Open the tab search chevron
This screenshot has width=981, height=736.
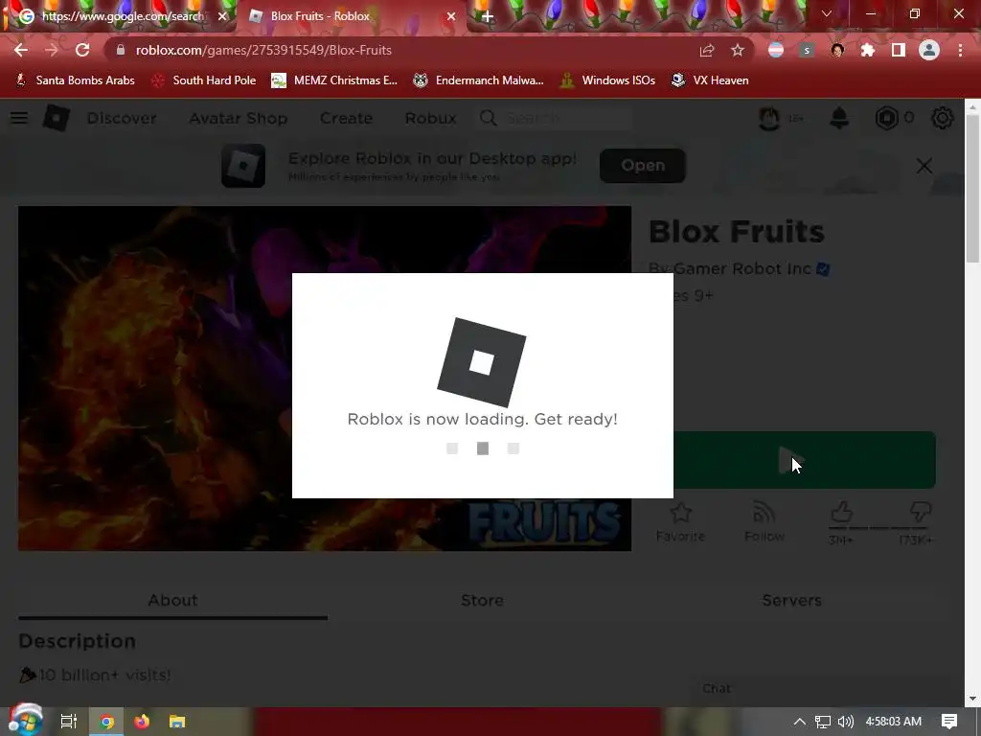point(827,13)
